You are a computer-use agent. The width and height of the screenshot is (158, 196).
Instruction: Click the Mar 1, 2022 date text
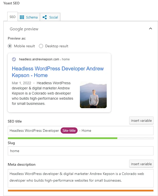coord(21,83)
